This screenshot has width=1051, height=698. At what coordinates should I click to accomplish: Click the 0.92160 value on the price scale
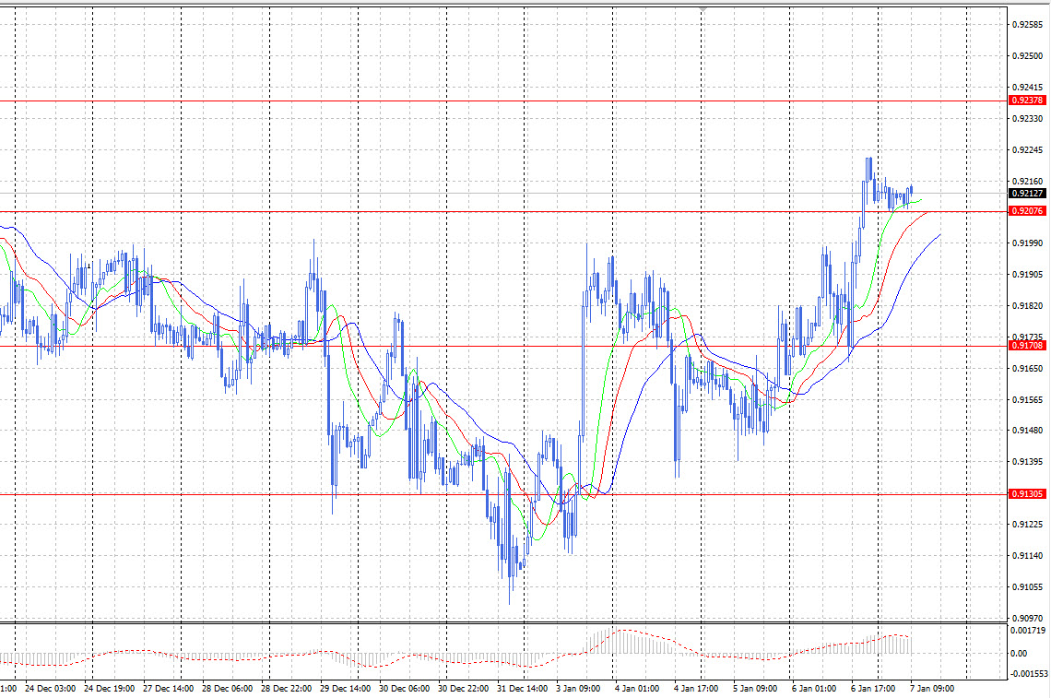(1027, 181)
